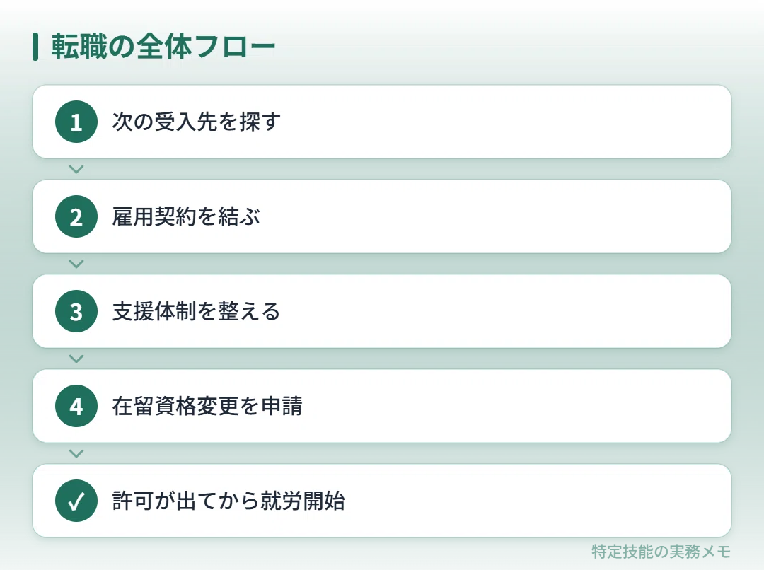Click the chevron below step 1 card

pyautogui.click(x=76, y=169)
